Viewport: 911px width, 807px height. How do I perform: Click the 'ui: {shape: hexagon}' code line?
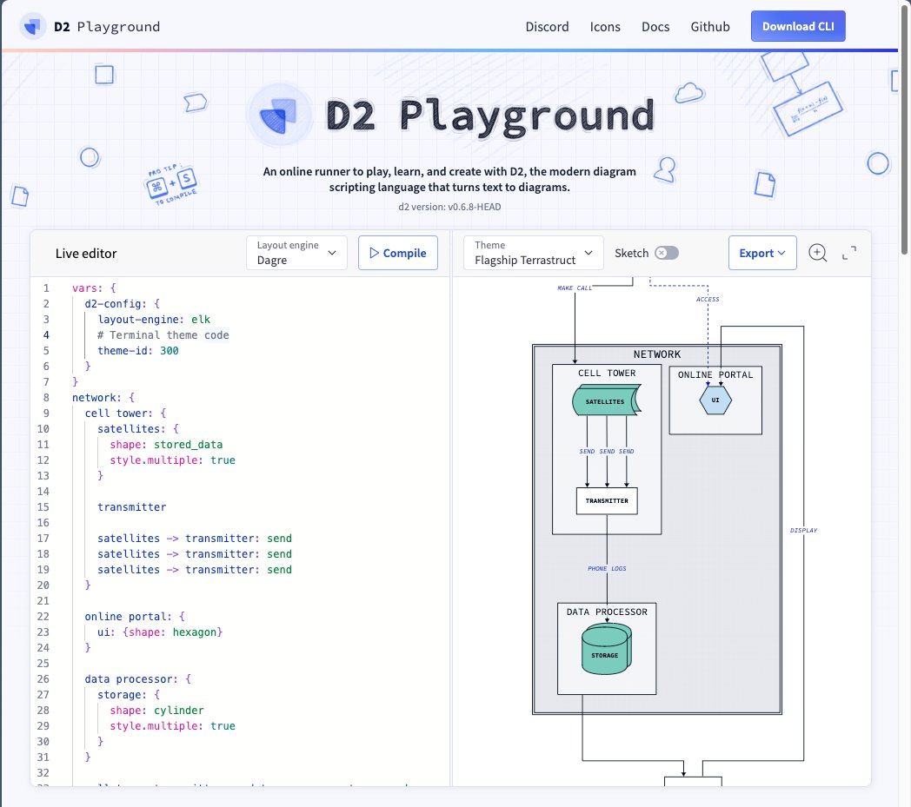160,632
